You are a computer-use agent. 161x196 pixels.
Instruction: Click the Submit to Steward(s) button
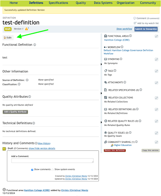click(146, 29)
